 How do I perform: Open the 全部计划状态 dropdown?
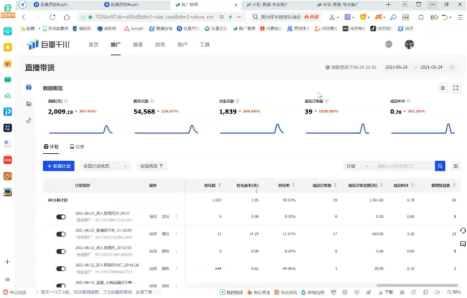(x=105, y=166)
